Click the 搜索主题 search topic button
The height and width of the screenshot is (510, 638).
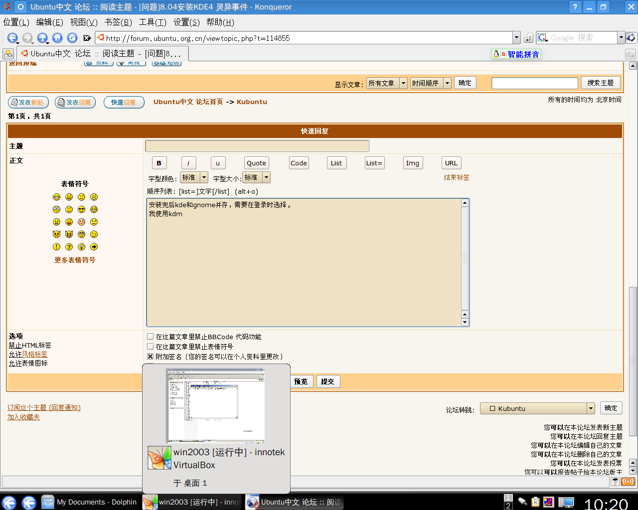[x=601, y=83]
